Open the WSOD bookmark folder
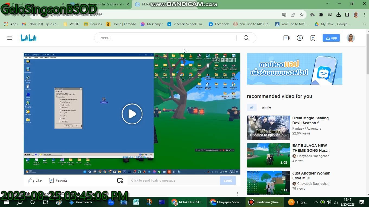This screenshot has height=207, width=369. tap(71, 24)
